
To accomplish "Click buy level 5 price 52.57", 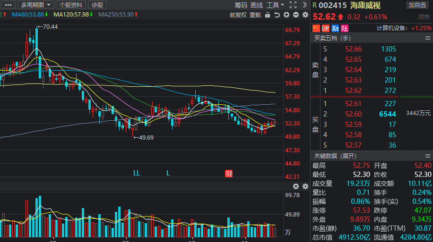I will pyautogui.click(x=353, y=145).
